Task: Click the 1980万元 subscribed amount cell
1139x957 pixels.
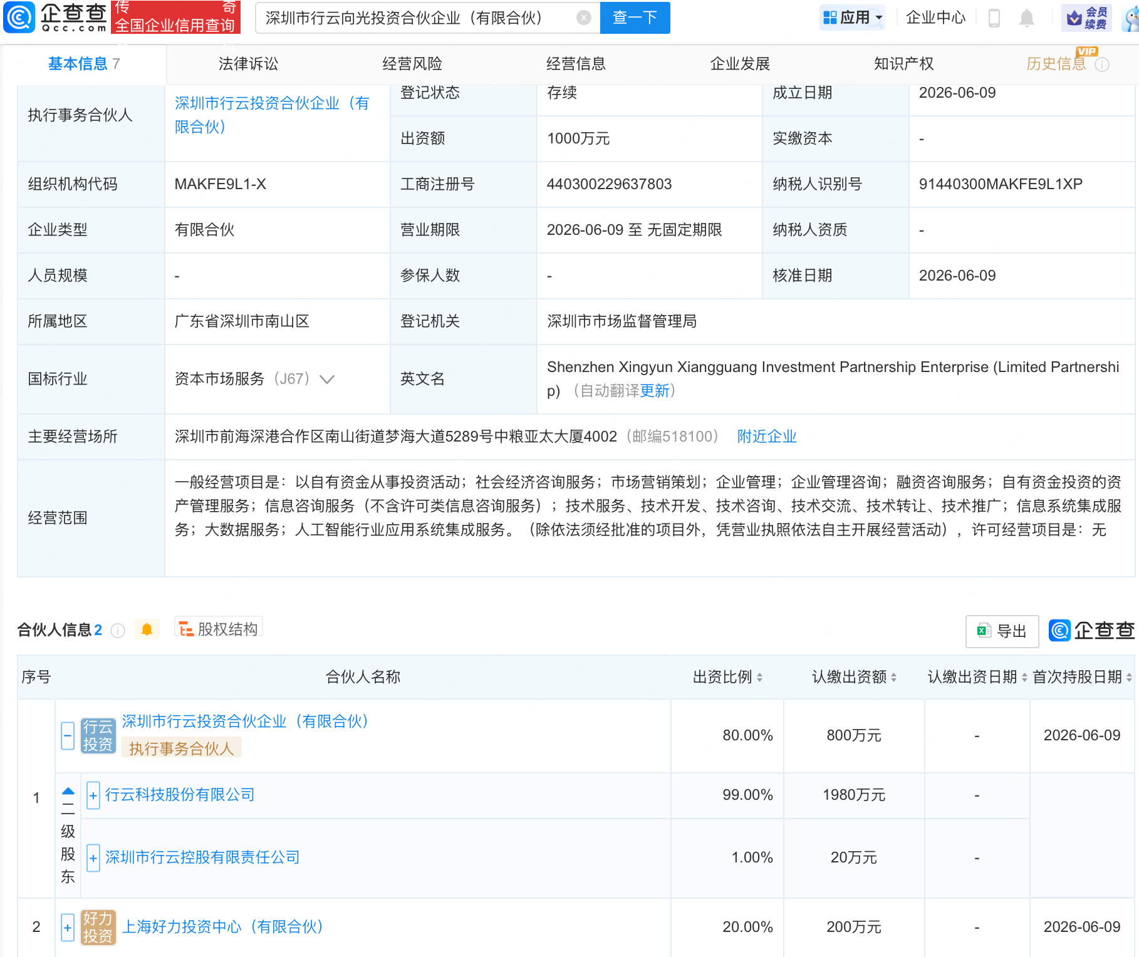Action: (x=854, y=795)
